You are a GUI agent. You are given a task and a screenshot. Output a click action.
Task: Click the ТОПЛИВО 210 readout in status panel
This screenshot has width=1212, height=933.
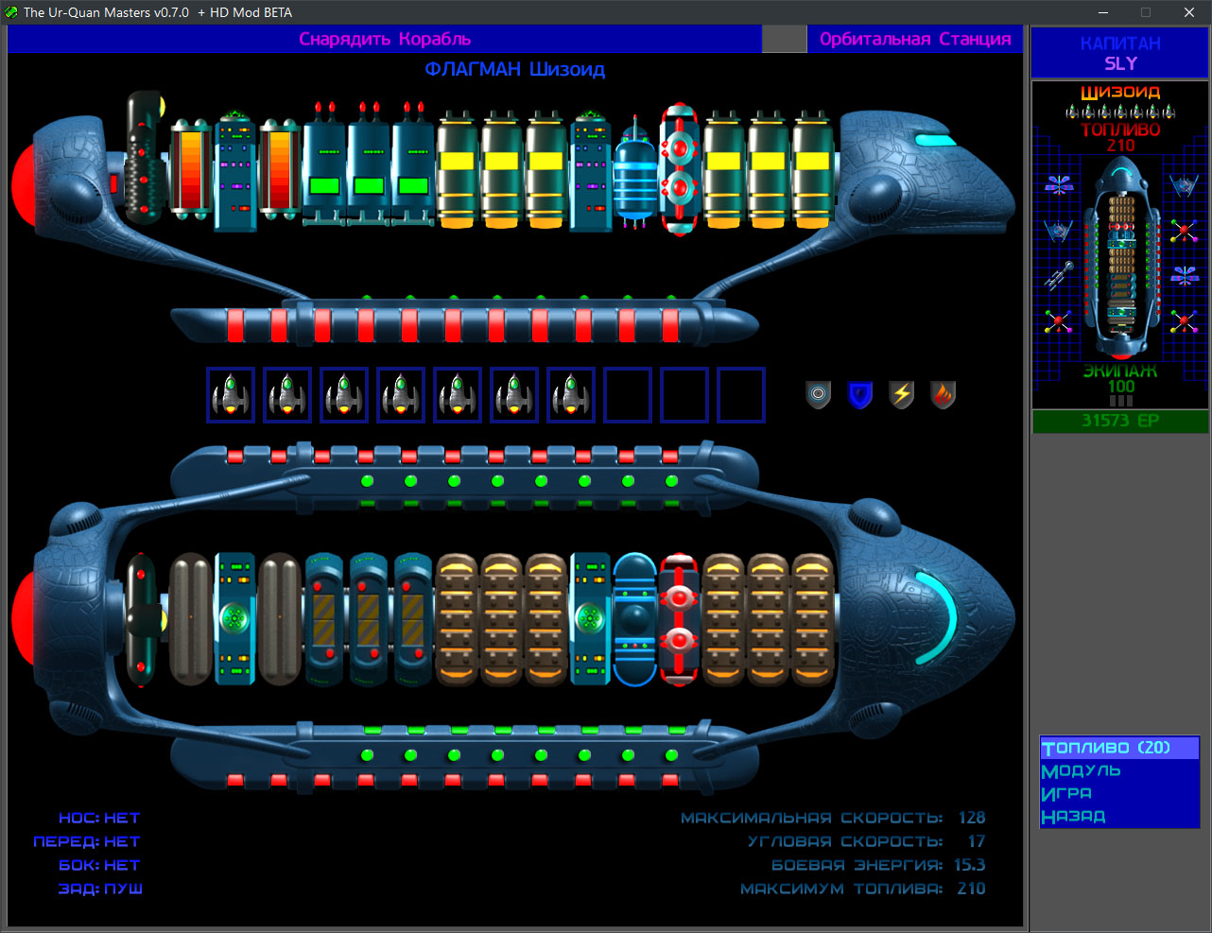pyautogui.click(x=1121, y=137)
